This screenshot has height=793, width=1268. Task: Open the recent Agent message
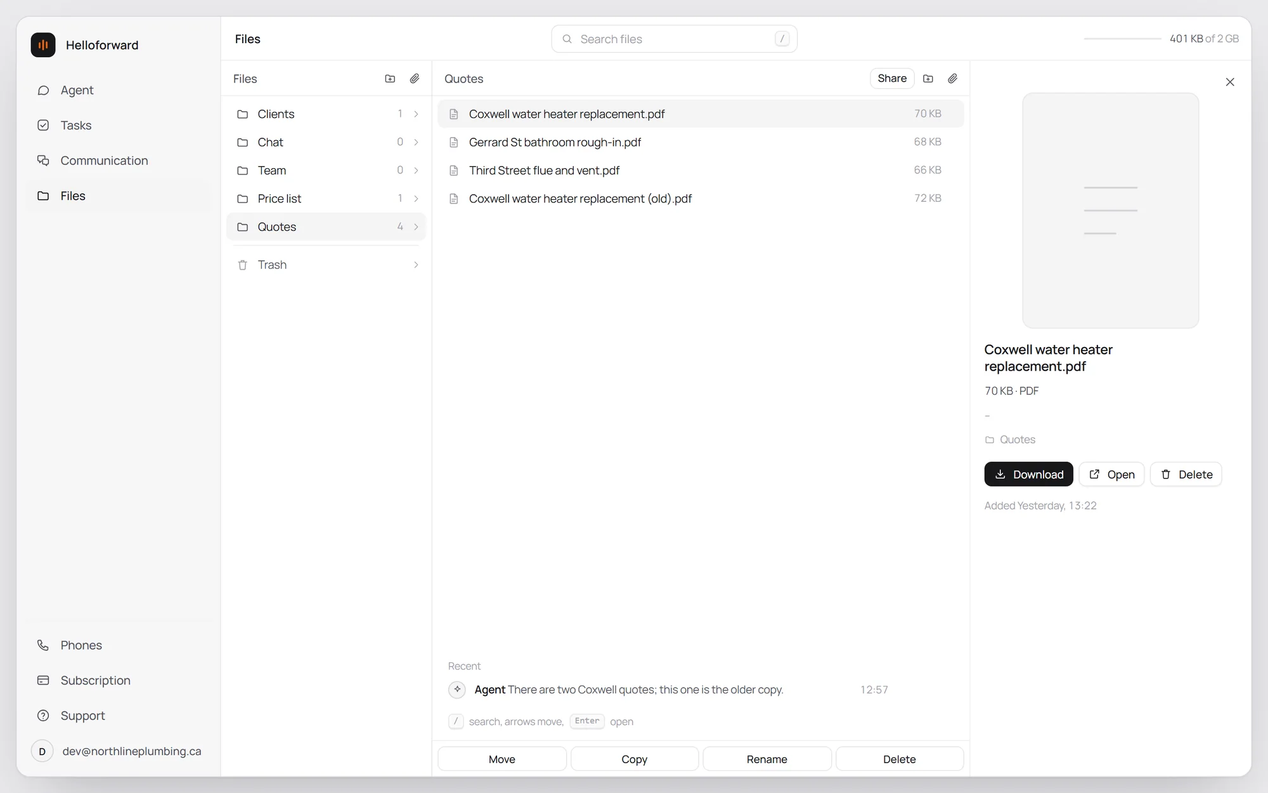point(668,690)
